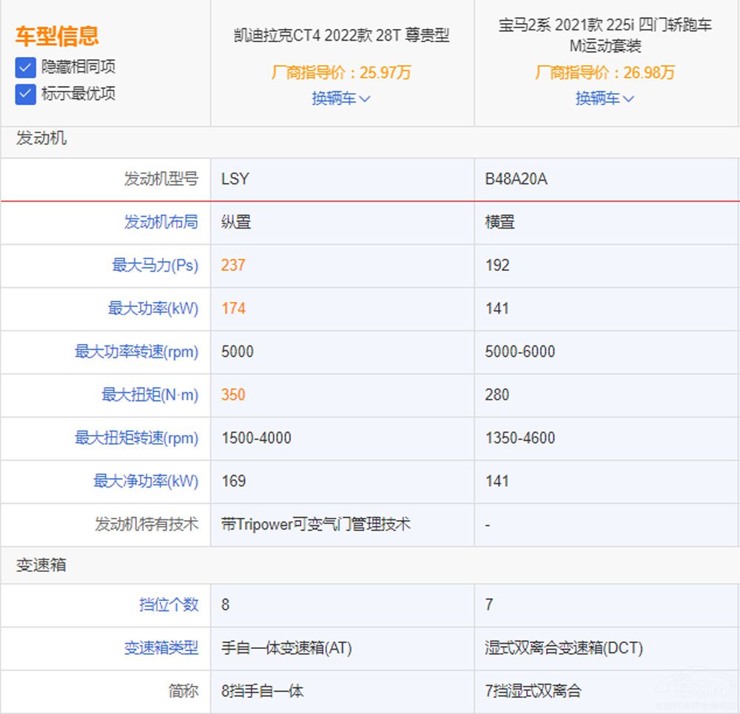
Task: Toggle the 隐藏相同项 checkbox
Action: tap(26, 67)
